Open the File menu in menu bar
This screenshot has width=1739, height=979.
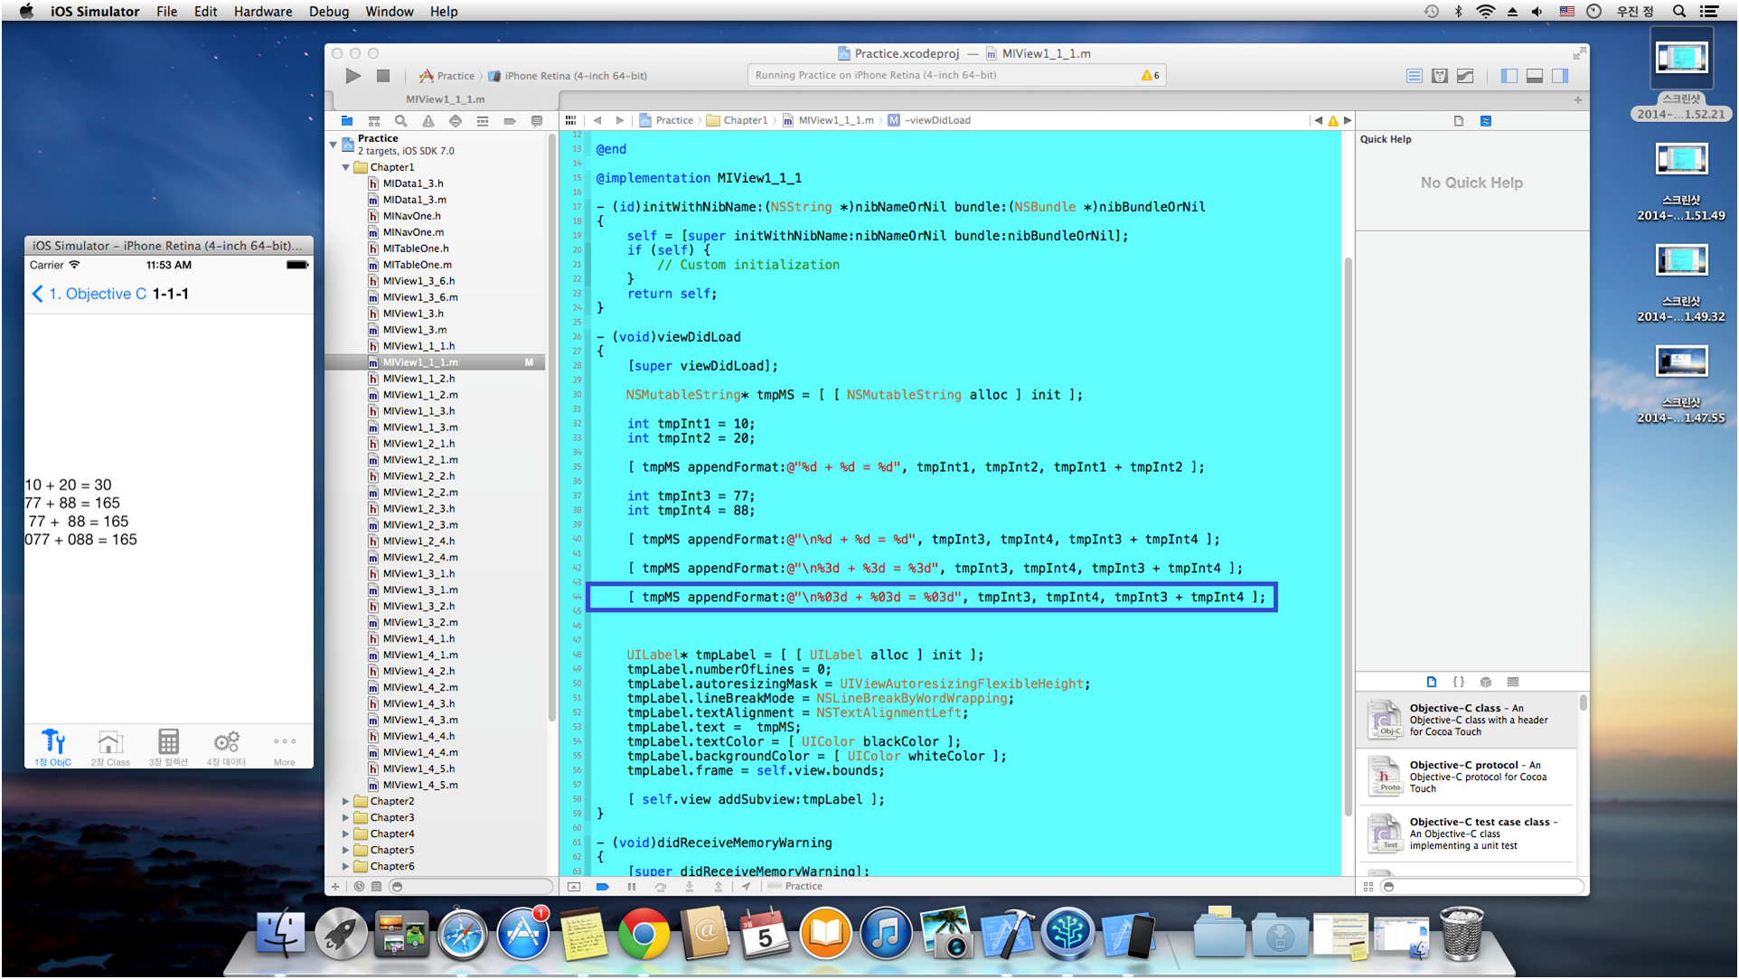[x=166, y=11]
